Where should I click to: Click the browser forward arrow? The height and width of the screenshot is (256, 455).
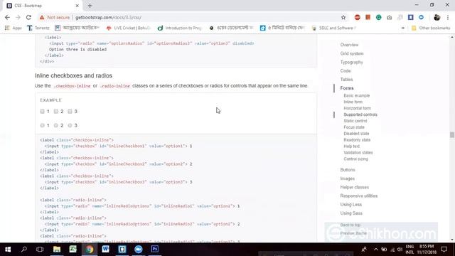tap(18, 17)
